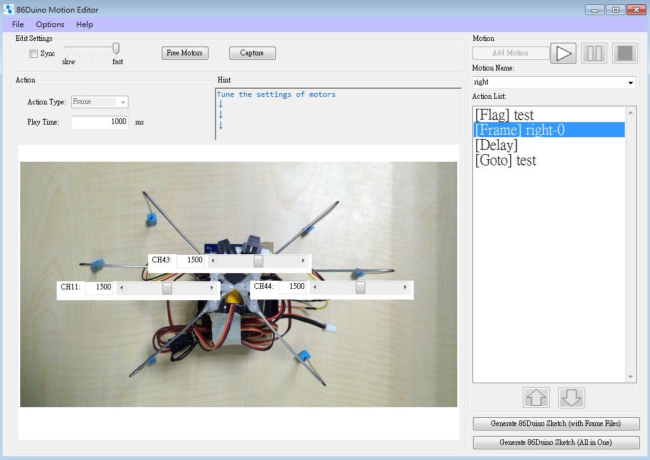The image size is (650, 460).
Task: Nudge CH43 slider left with arrow
Action: (x=213, y=261)
